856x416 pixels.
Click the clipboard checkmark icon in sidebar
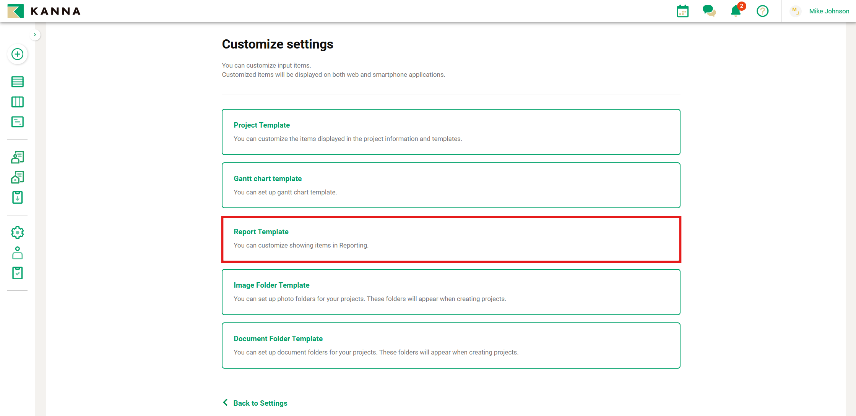pos(18,273)
